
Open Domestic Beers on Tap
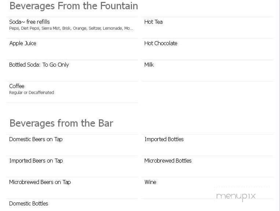[x=36, y=139]
